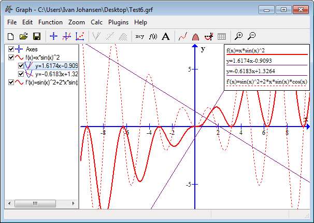Open the Function menu
The width and height of the screenshot is (314, 223).
[x=50, y=22]
